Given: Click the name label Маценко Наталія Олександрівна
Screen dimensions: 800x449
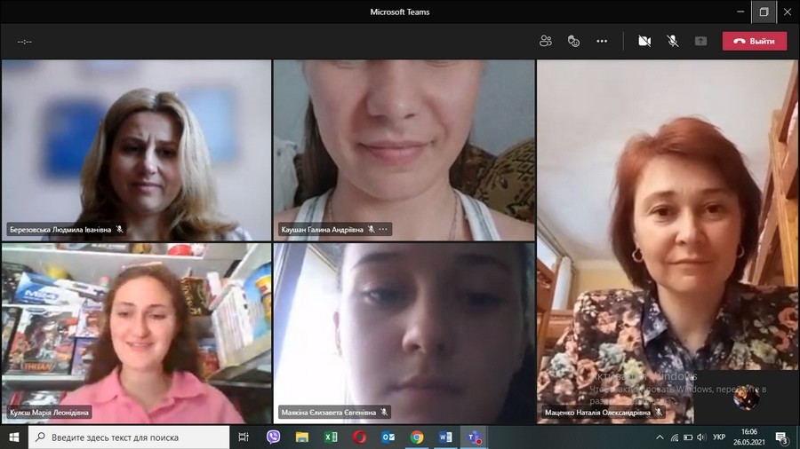Looking at the screenshot, I should point(597,413).
